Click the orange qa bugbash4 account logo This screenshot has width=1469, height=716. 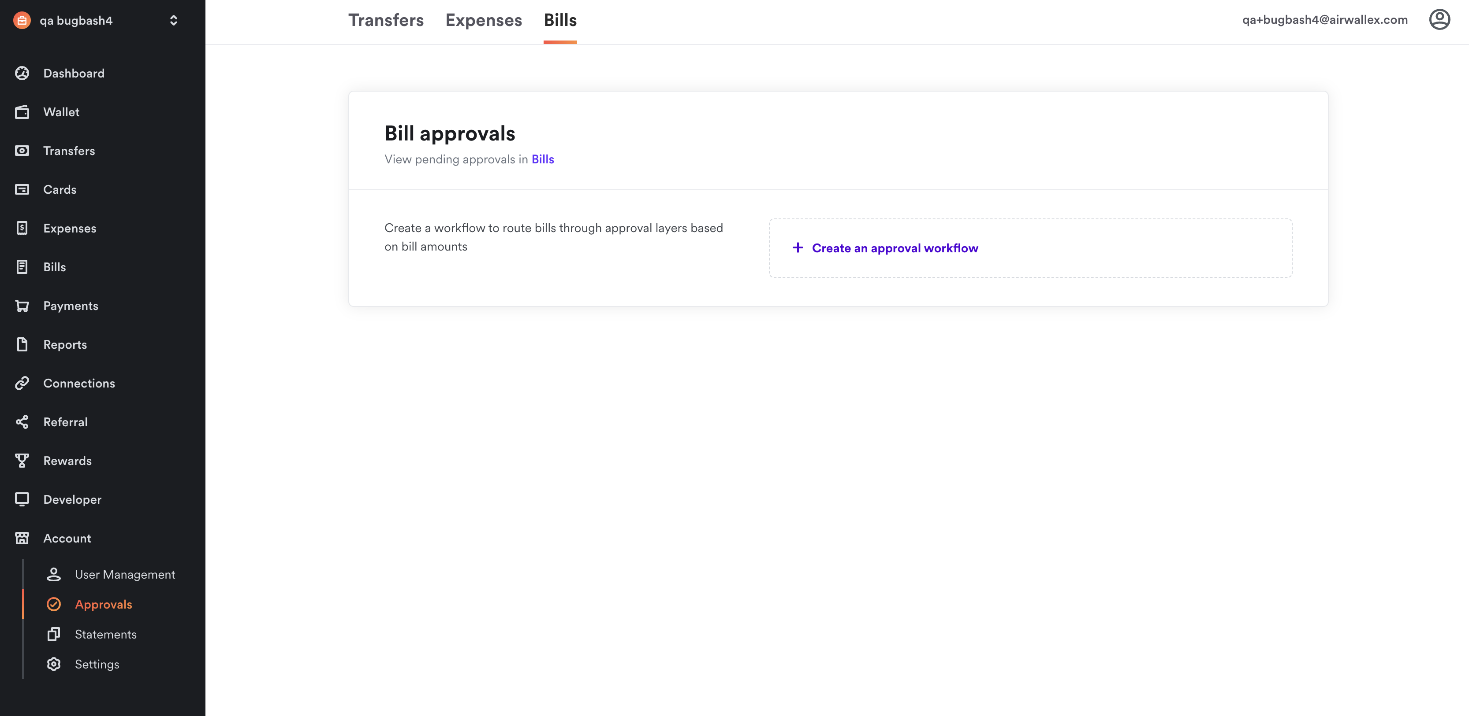pyautogui.click(x=22, y=21)
